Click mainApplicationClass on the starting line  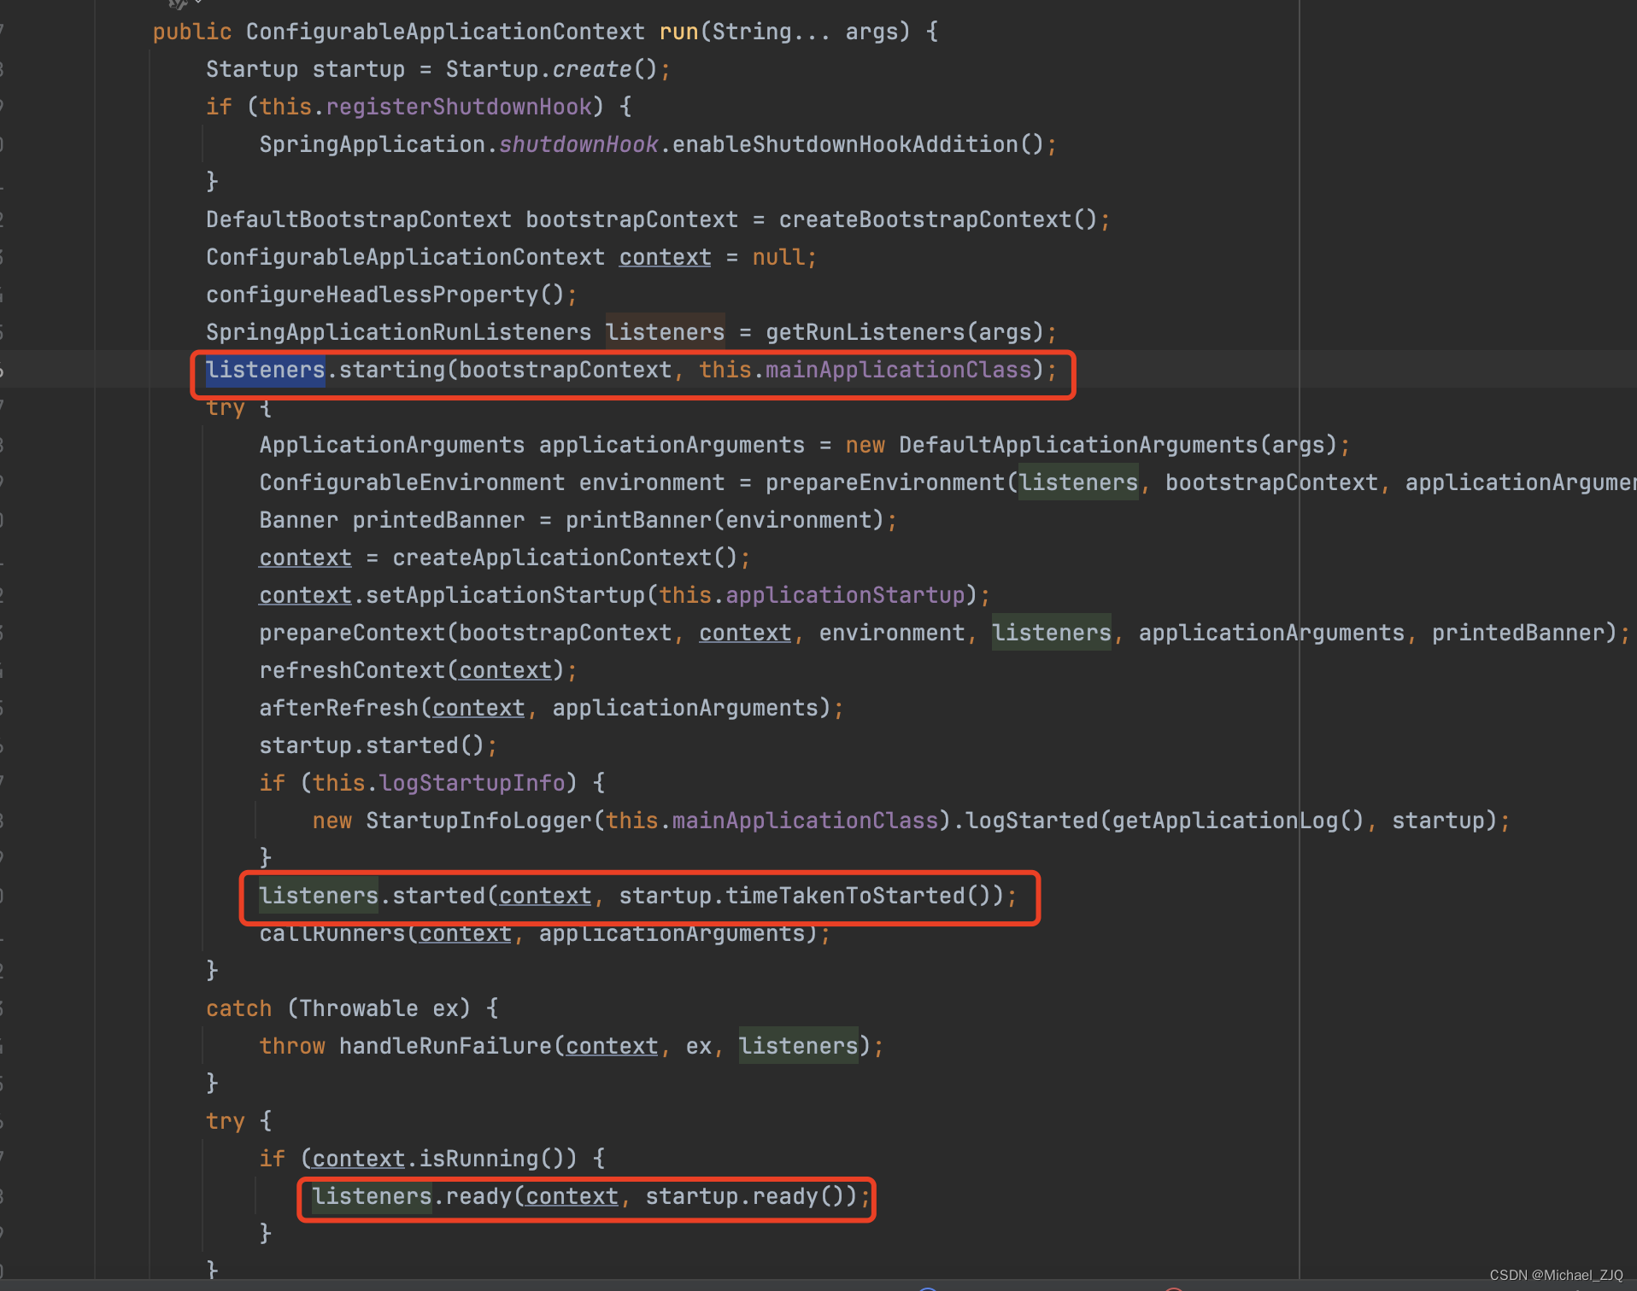(898, 370)
